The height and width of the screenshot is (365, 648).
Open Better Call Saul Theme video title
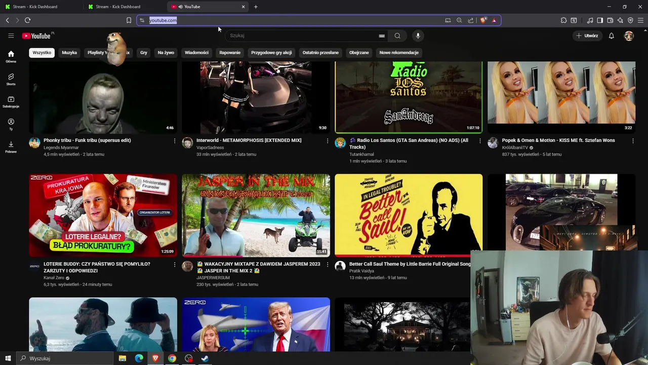(410, 264)
